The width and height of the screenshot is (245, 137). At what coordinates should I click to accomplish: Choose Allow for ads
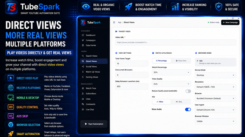[x=162, y=102]
